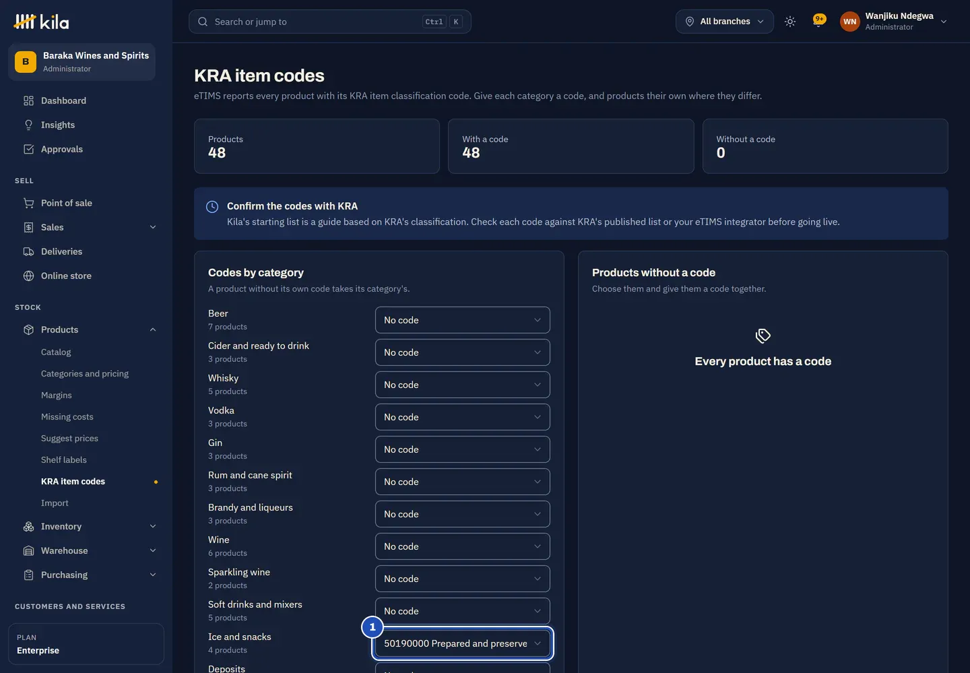Image resolution: width=970 pixels, height=673 pixels.
Task: Focus the Search or jump to field
Action: click(x=330, y=22)
